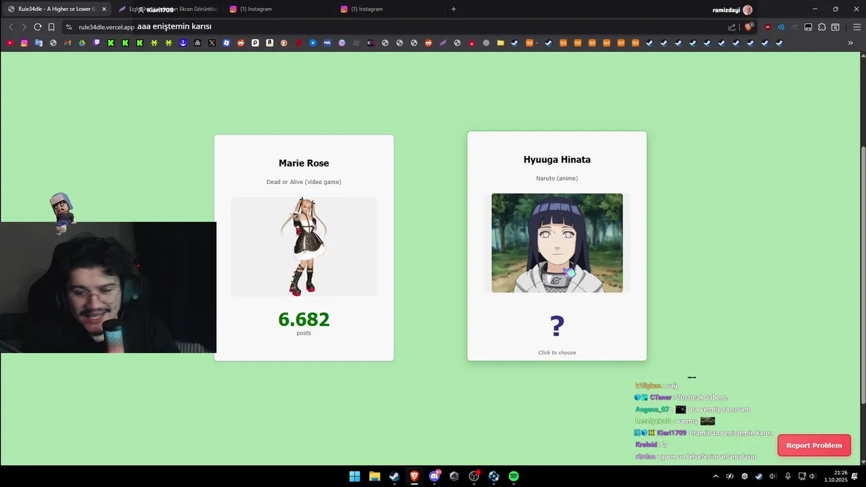
Task: Bookmark this page icon
Action: 51,27
